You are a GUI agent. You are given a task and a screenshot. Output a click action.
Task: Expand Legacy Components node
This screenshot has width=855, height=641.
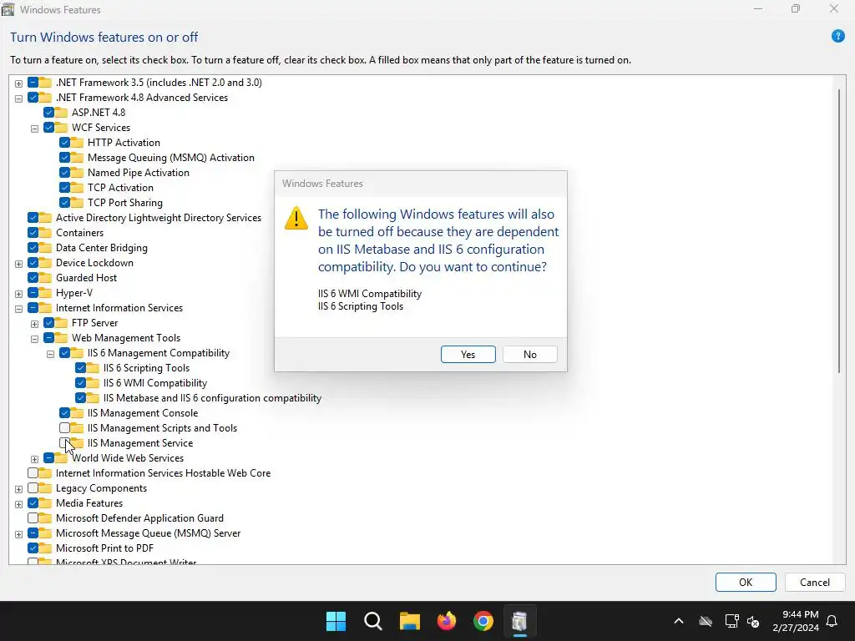pos(18,489)
